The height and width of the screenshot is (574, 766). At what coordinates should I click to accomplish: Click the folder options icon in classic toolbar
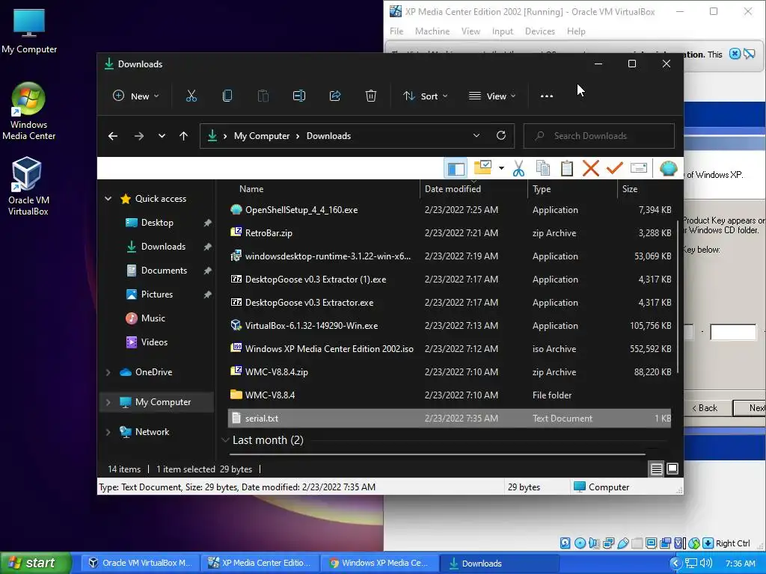pos(482,167)
